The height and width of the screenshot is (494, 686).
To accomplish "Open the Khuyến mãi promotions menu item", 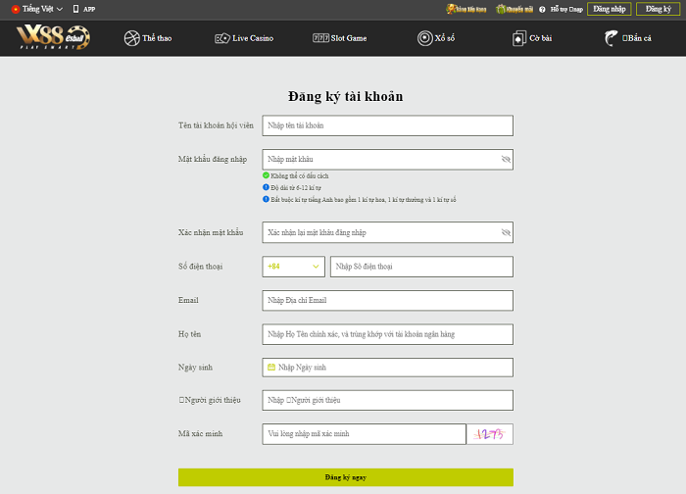I will tap(508, 9).
